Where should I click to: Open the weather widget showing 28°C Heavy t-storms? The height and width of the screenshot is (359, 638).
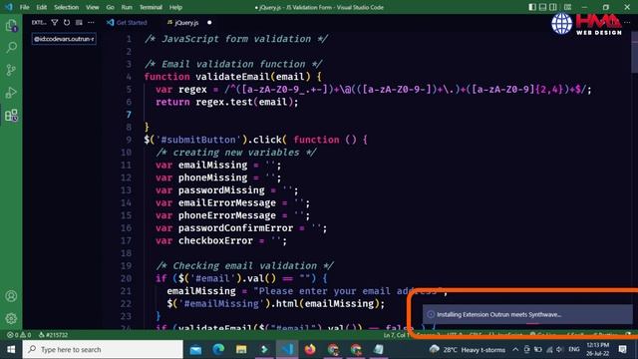(x=468, y=349)
